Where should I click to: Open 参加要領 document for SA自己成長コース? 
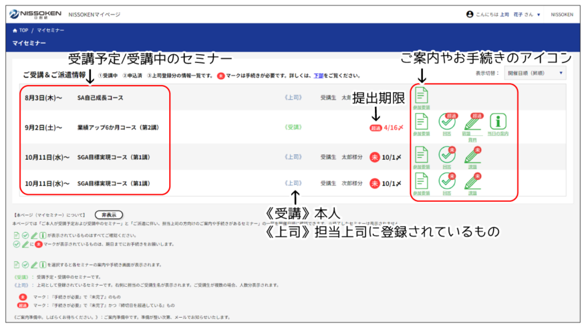pos(421,95)
